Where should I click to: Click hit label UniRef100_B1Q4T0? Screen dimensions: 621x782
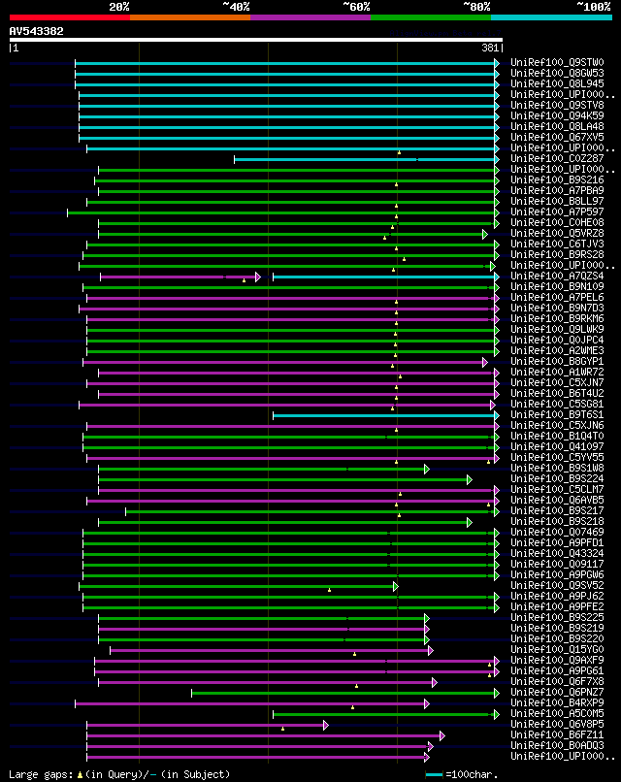click(x=557, y=436)
